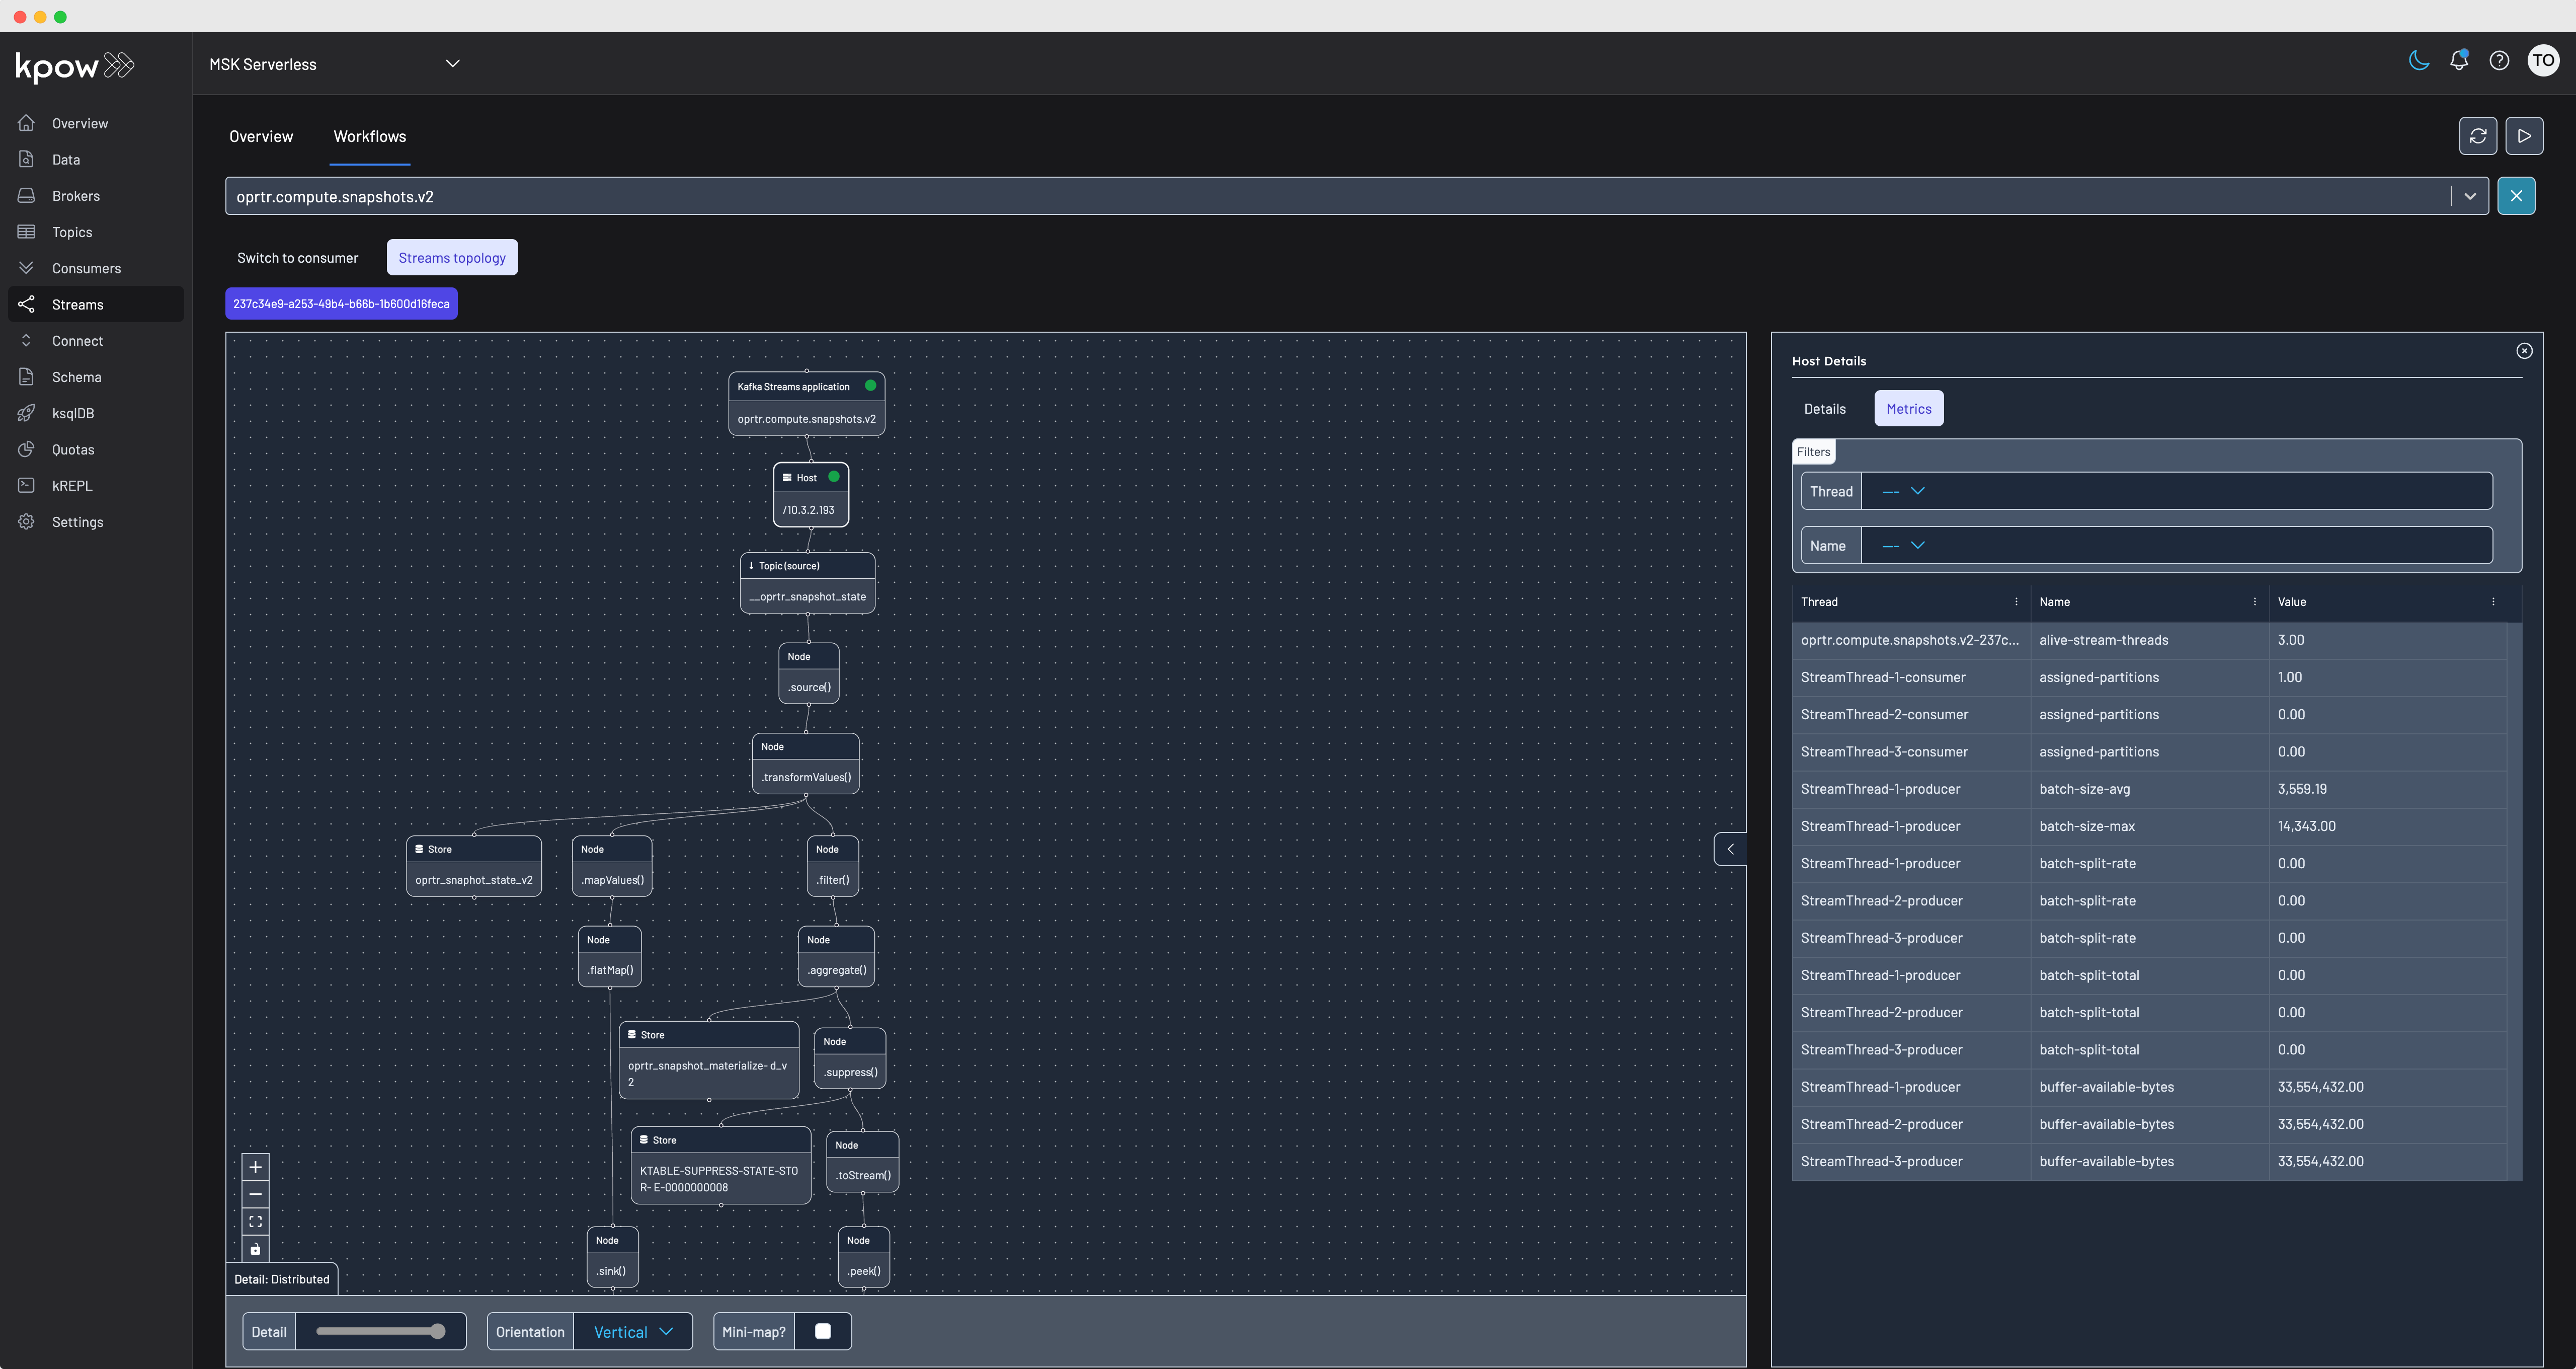Click the play icon button
Image resolution: width=2576 pixels, height=1369 pixels.
click(2524, 136)
